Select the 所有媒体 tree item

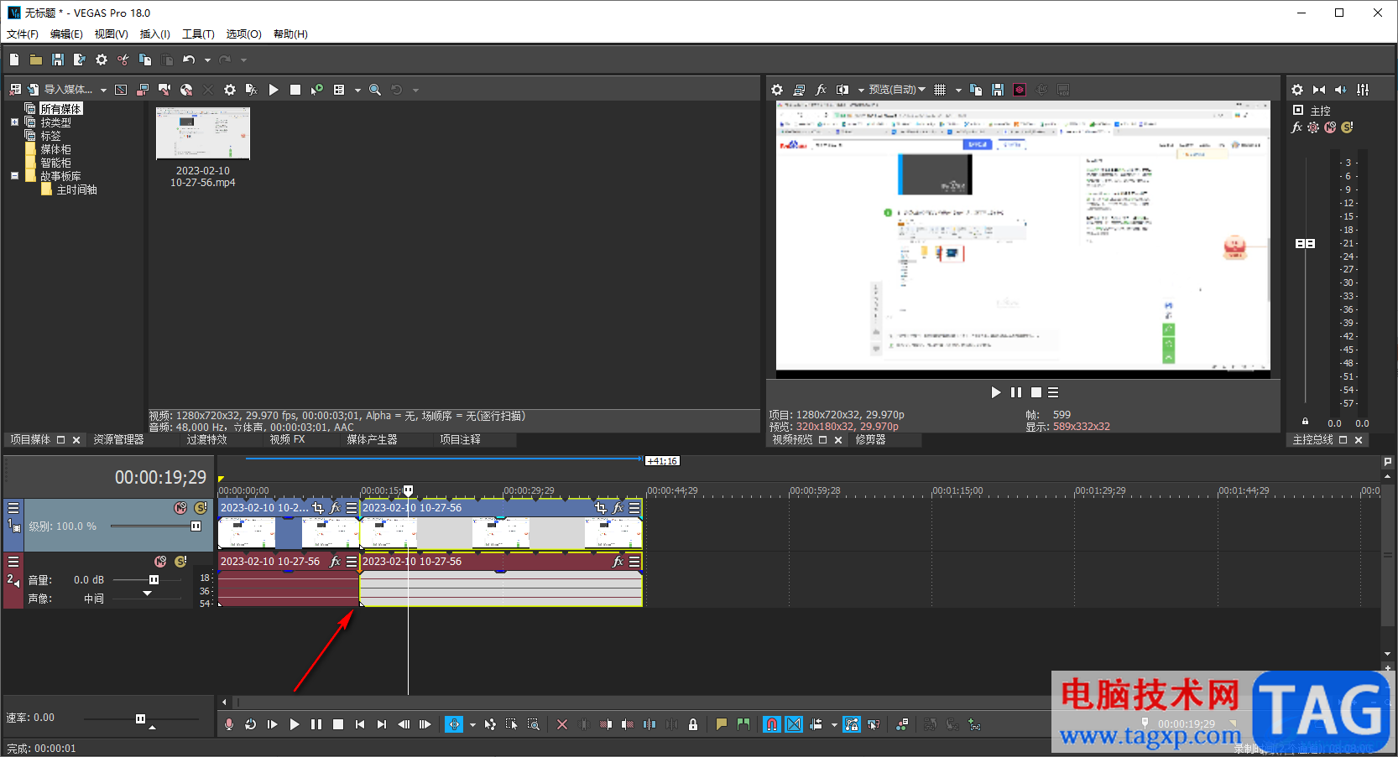tap(61, 109)
